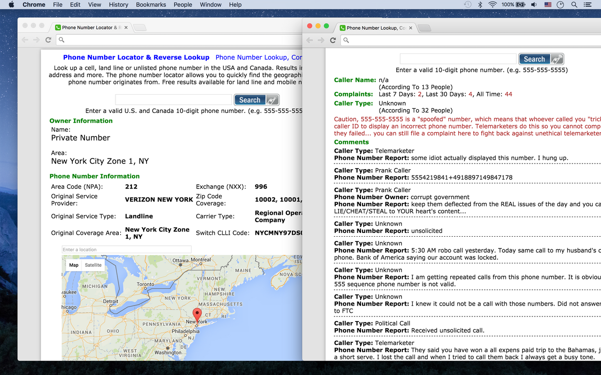Click the magnifier icon in the front address bar
Viewport: 601px width, 375px height.
coord(346,40)
